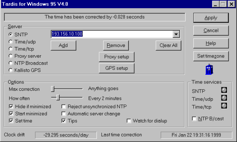Click the Apply button
Image resolution: width=237 pixels, height=142 pixels.
tap(211, 18)
